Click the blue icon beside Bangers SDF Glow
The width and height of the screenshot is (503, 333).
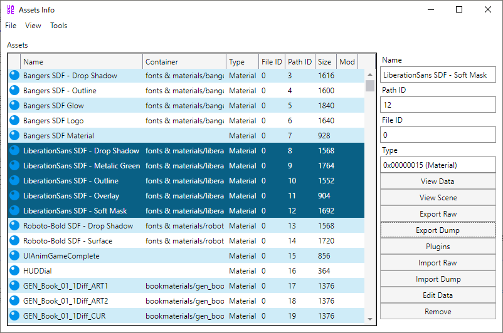(14, 105)
